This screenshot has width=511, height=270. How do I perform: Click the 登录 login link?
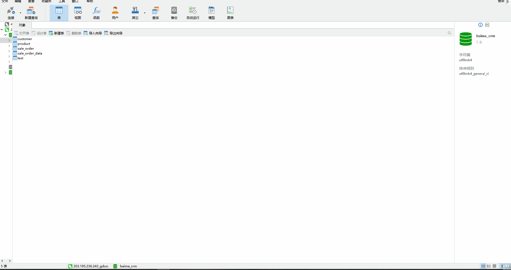501,1
